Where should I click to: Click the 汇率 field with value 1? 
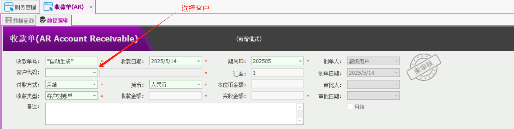277,73
